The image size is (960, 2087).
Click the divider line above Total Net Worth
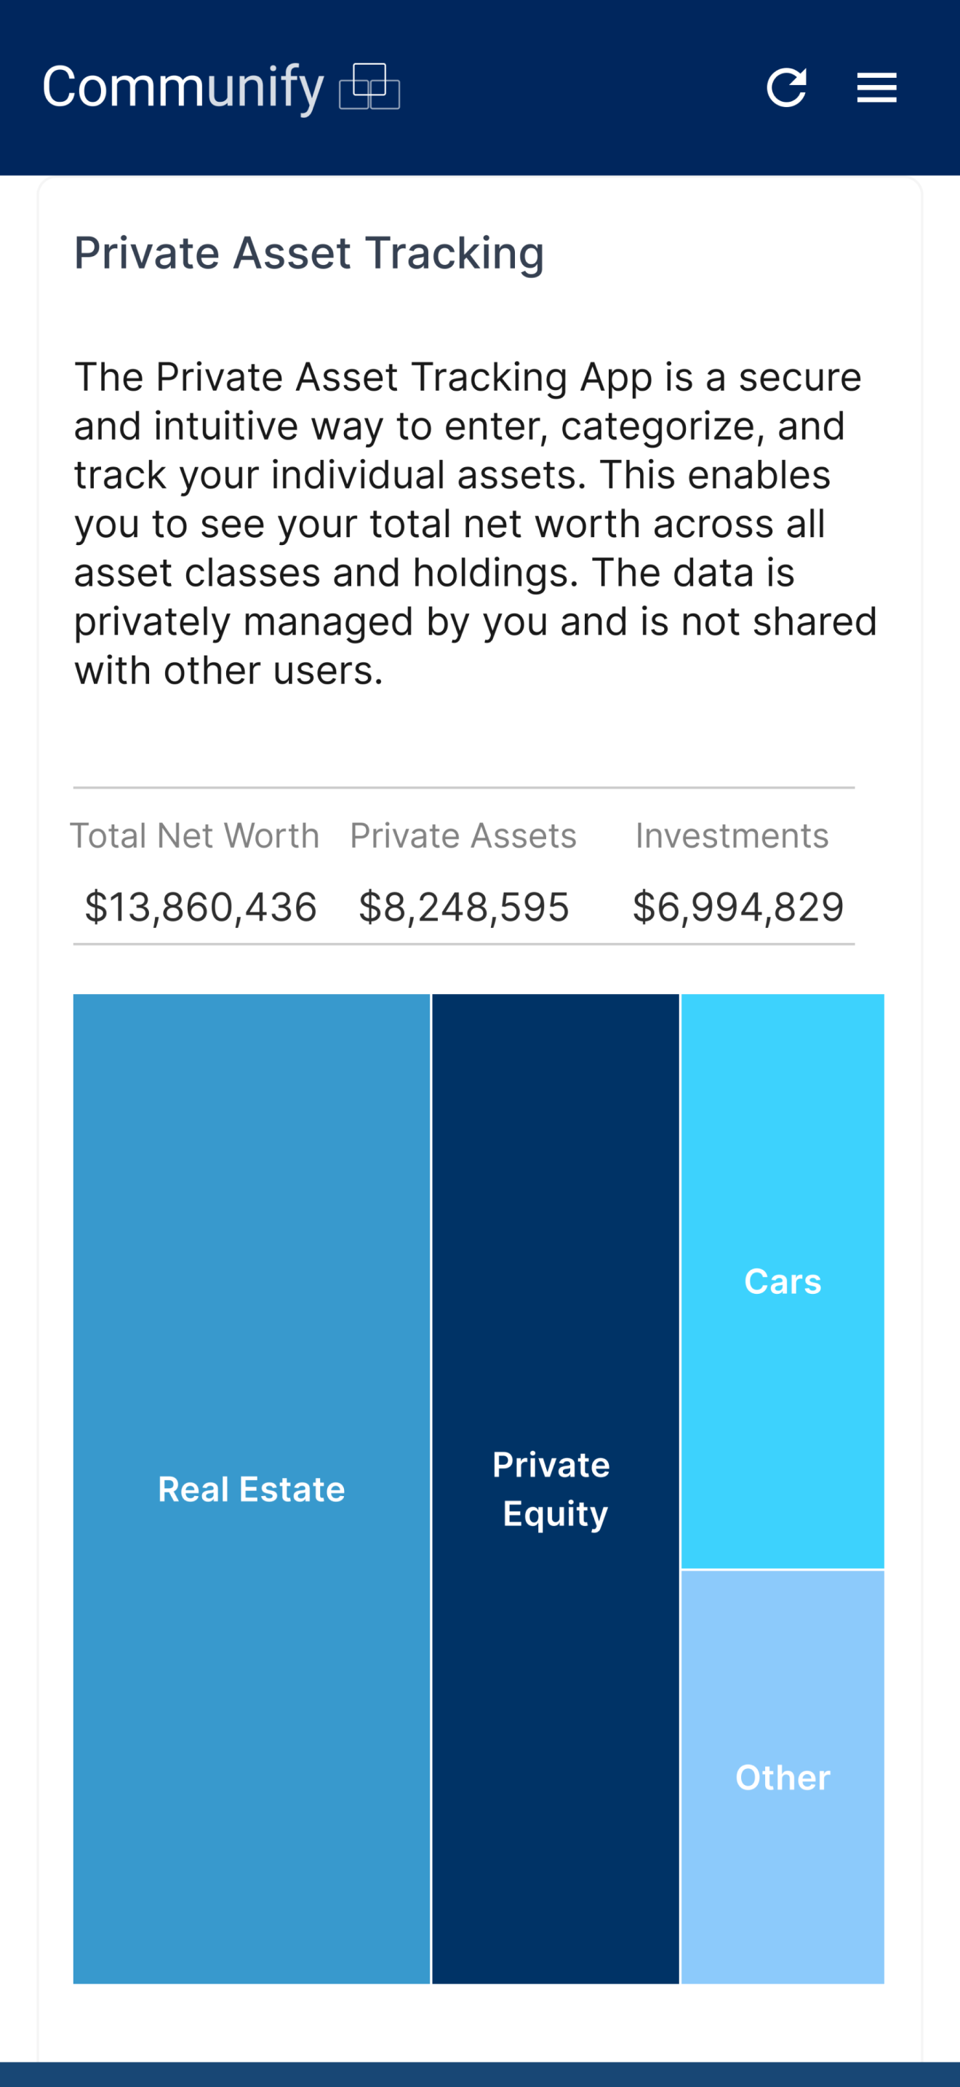(x=464, y=787)
